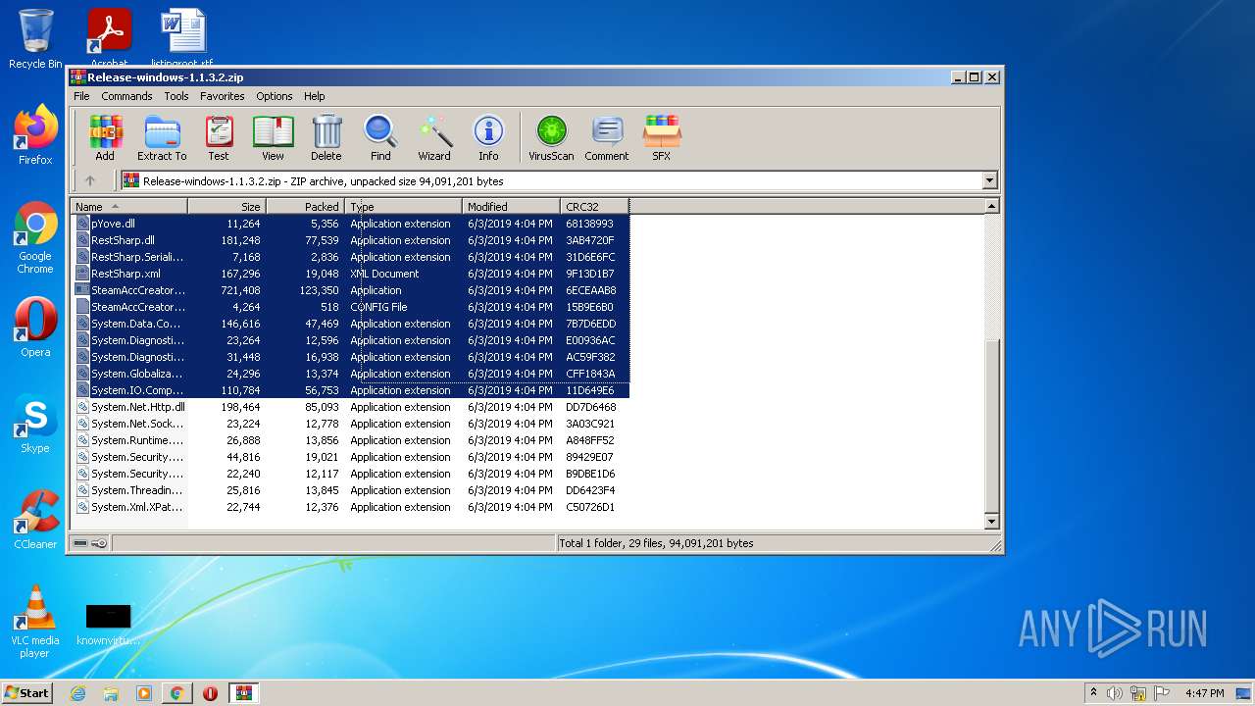
Task: Open the Comment tool
Action: 607,138
